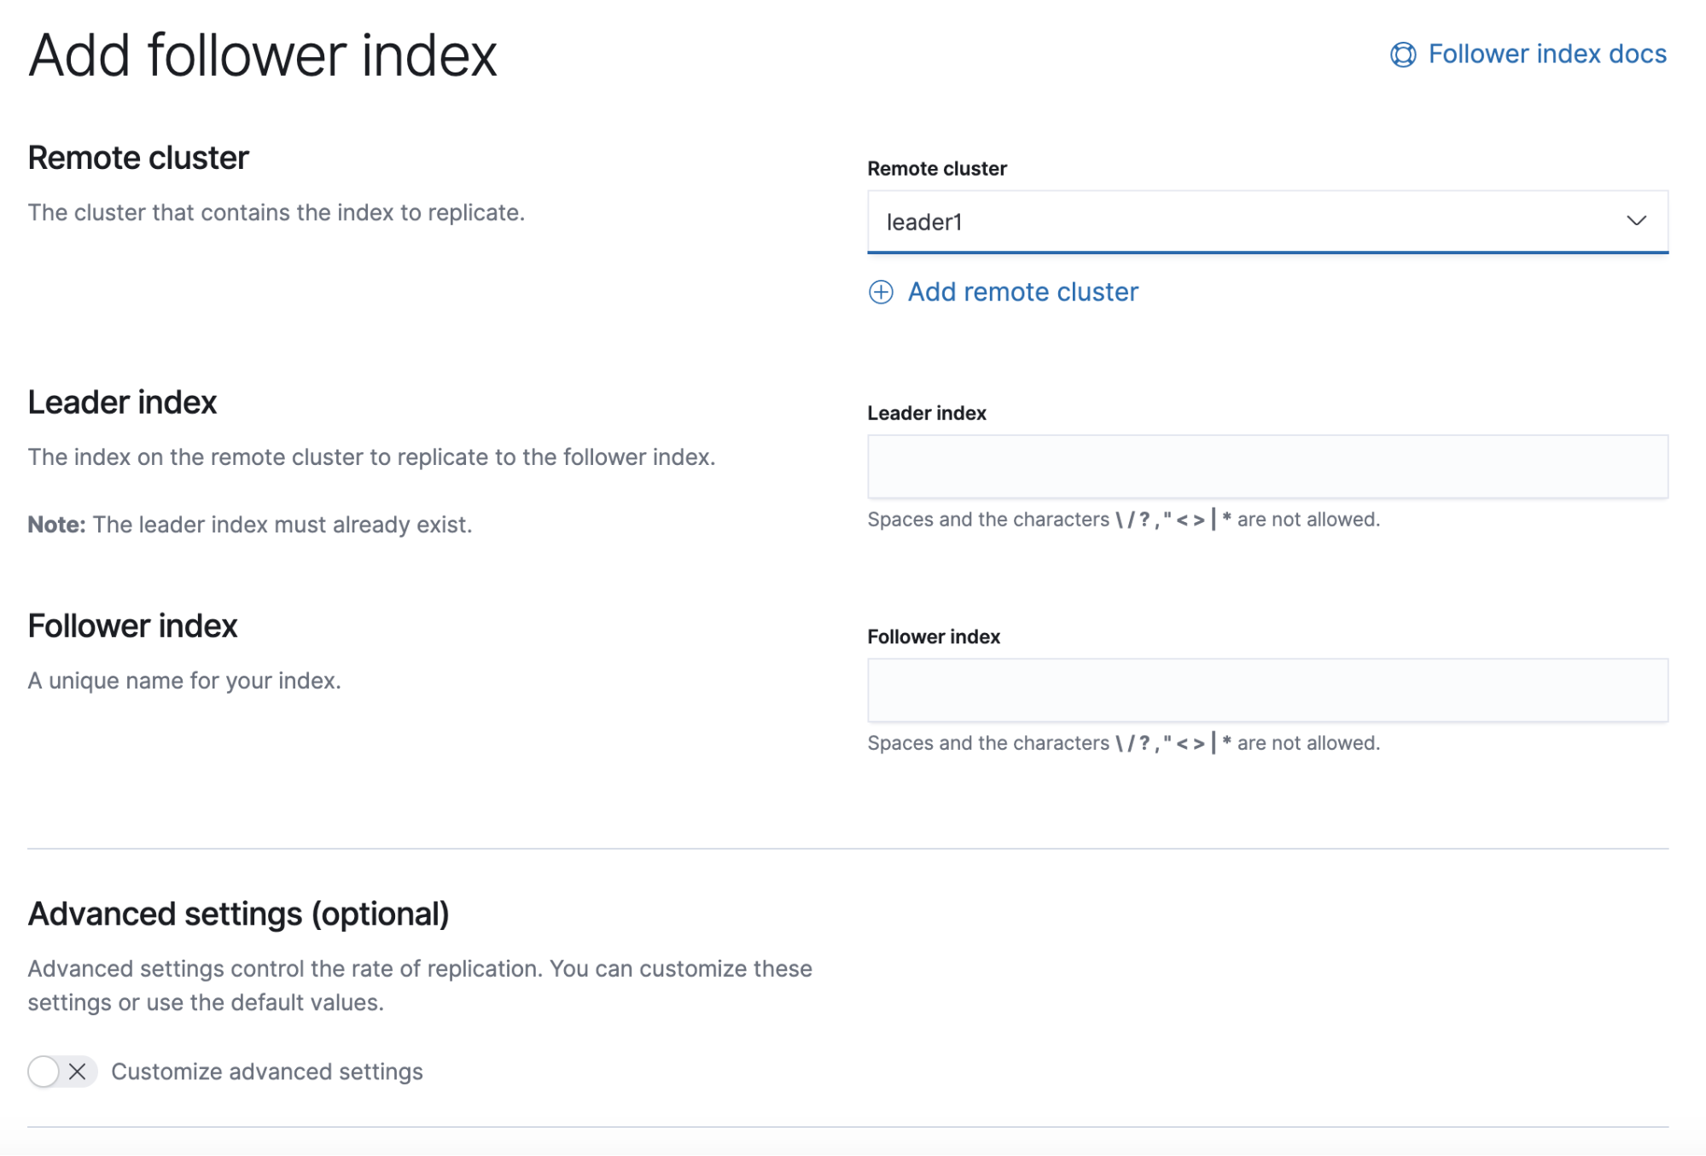Click the help ring icon beside Follower index docs
The width and height of the screenshot is (1706, 1156).
(x=1402, y=54)
